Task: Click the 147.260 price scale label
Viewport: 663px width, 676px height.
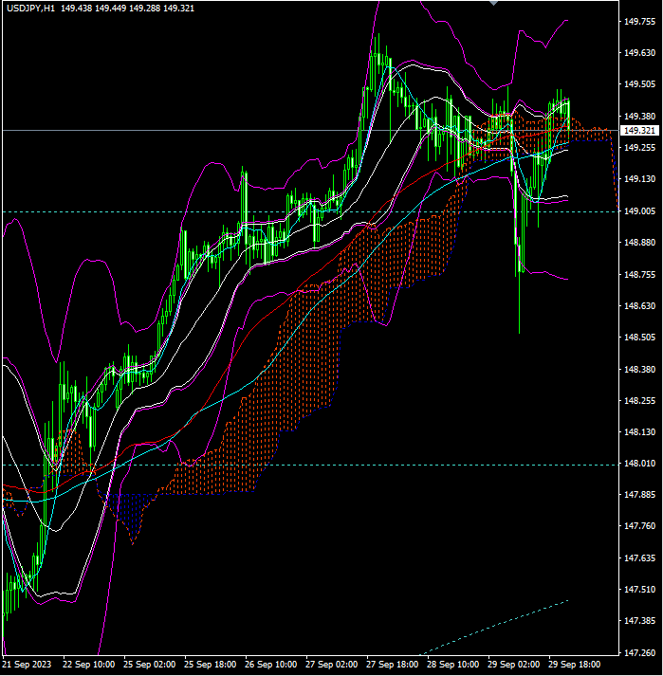Action: (x=639, y=653)
